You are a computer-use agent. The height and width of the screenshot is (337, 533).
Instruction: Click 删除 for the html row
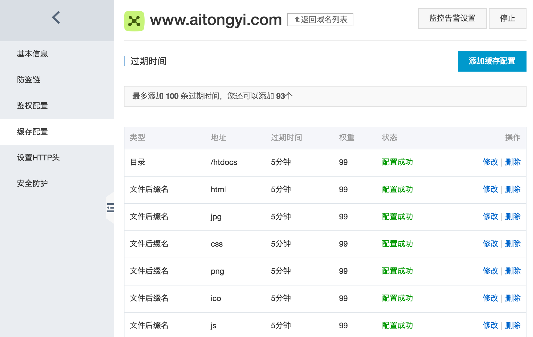(513, 189)
